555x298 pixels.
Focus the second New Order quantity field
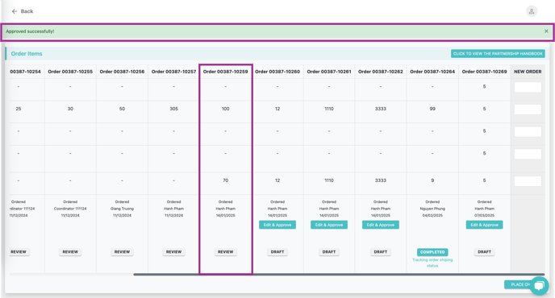[528, 110]
